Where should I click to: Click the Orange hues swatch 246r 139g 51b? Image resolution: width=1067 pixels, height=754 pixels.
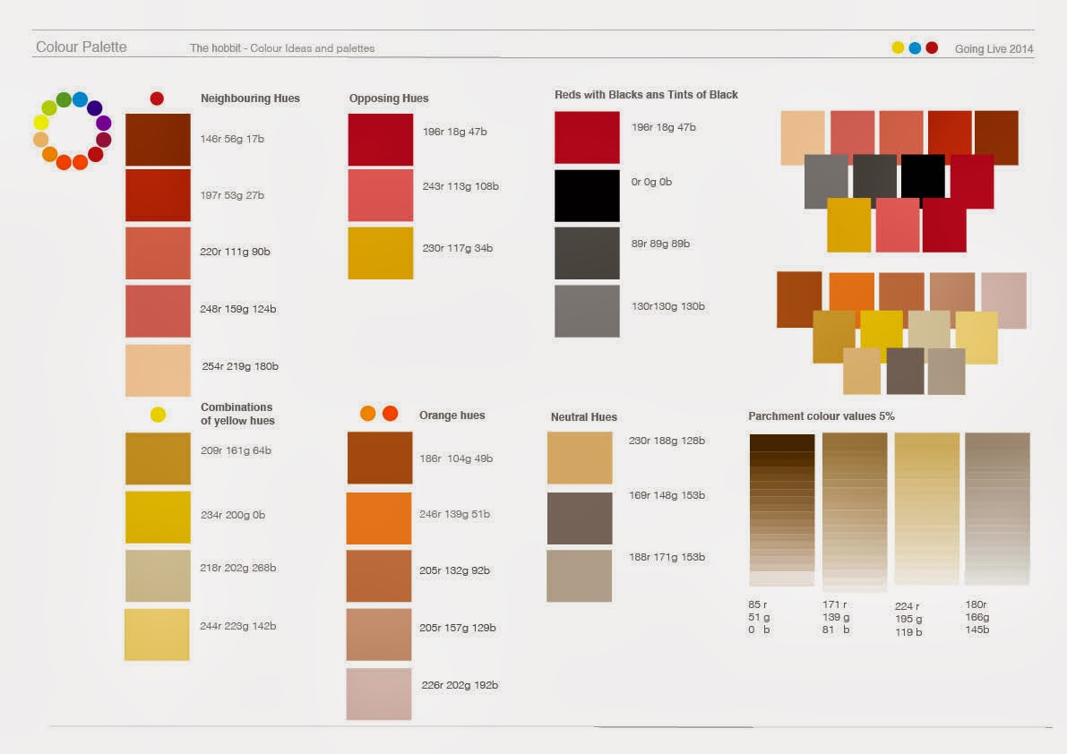[x=378, y=516]
